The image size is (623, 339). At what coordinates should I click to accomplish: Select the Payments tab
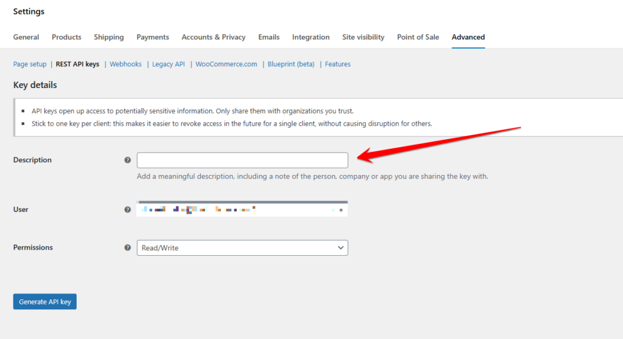click(153, 37)
